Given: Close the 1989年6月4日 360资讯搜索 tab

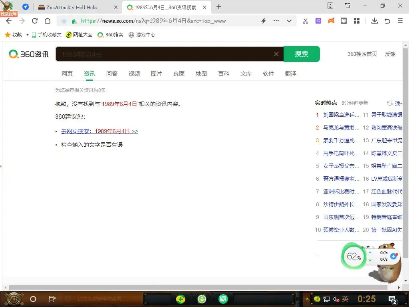Looking at the screenshot, I should pos(204,7).
